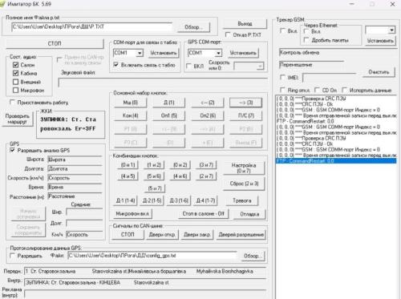401x299 pixels.
Task: Click the Очистить button
Action: tap(379, 72)
